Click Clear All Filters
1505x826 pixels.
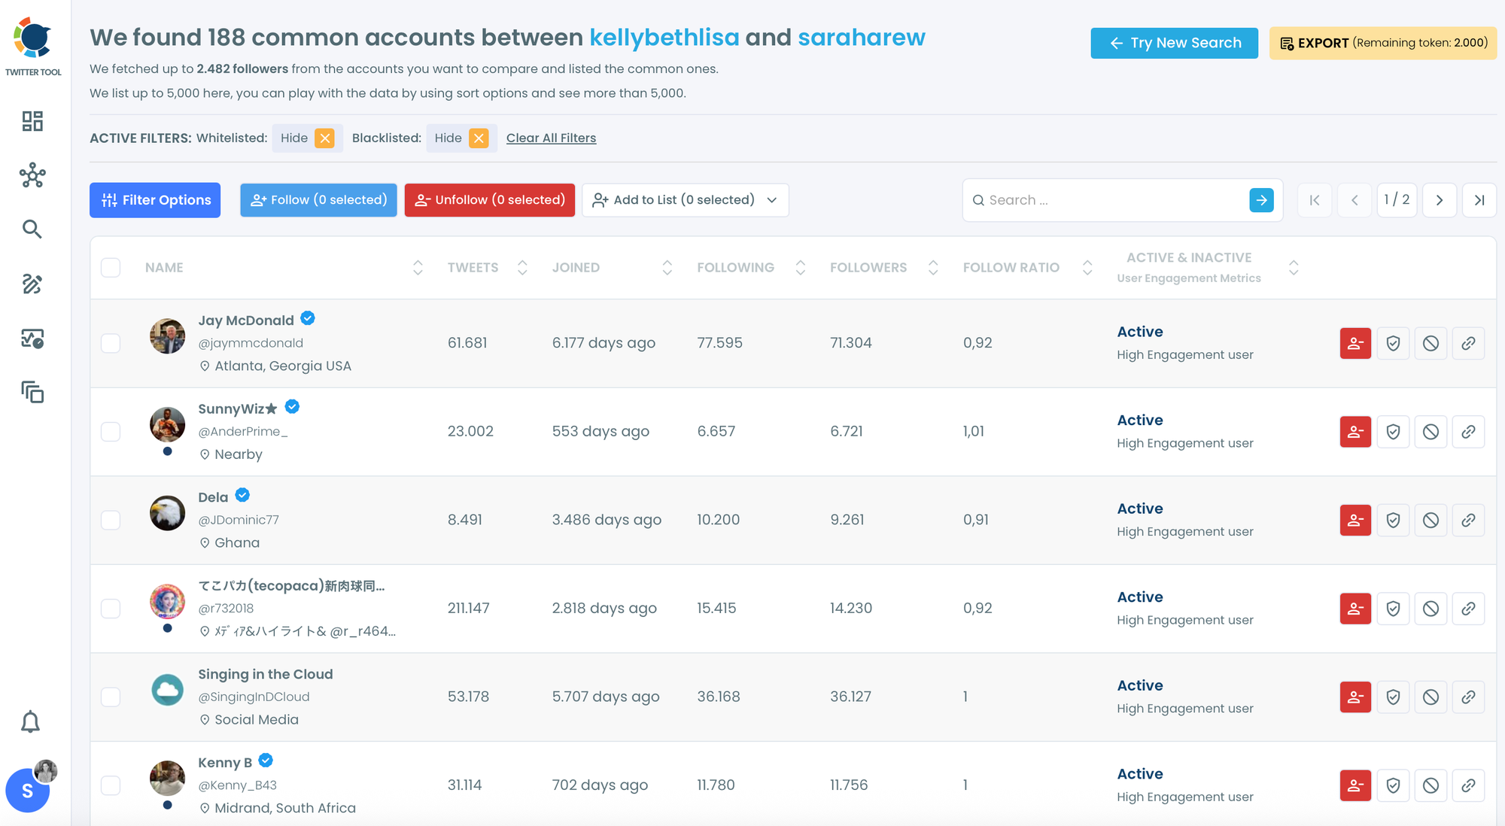tap(550, 138)
